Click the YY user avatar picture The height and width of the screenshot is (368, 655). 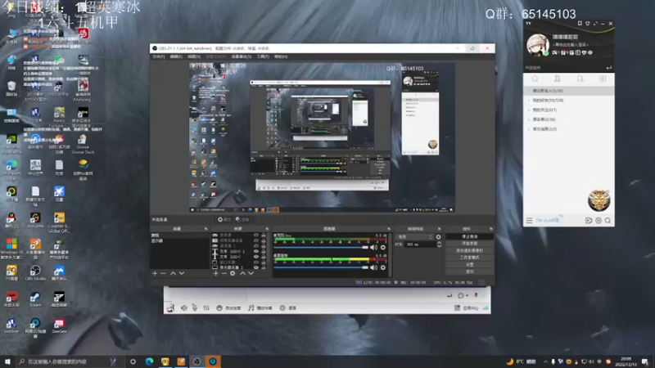point(537,44)
